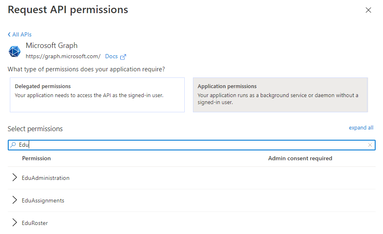This screenshot has height=234, width=383.
Task: Click the Microsoft Graph logo icon
Action: tap(14, 51)
